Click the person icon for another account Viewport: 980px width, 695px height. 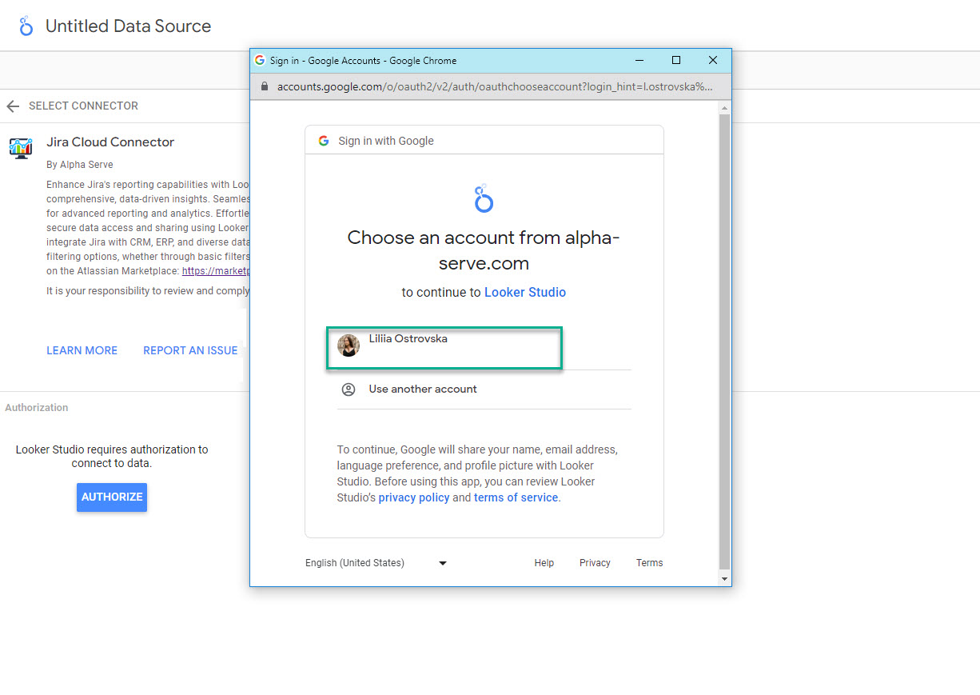(349, 389)
